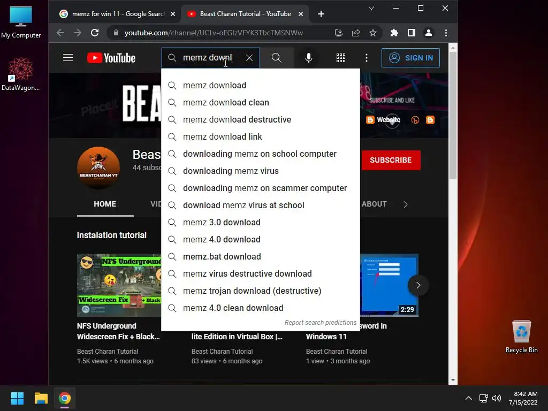548x411 pixels.
Task: Open the volume control in the tray
Action: (x=496, y=398)
